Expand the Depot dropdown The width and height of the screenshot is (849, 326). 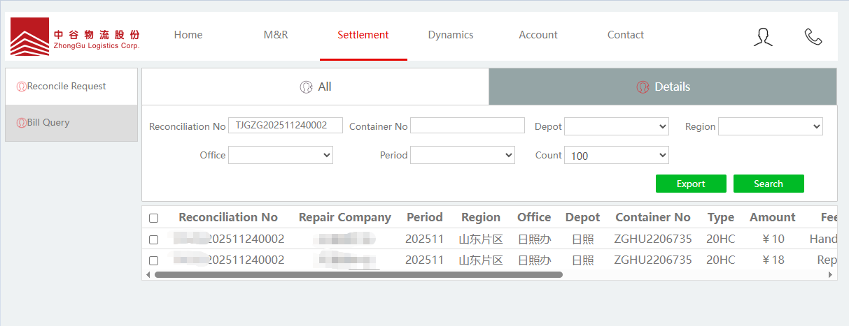pos(616,126)
